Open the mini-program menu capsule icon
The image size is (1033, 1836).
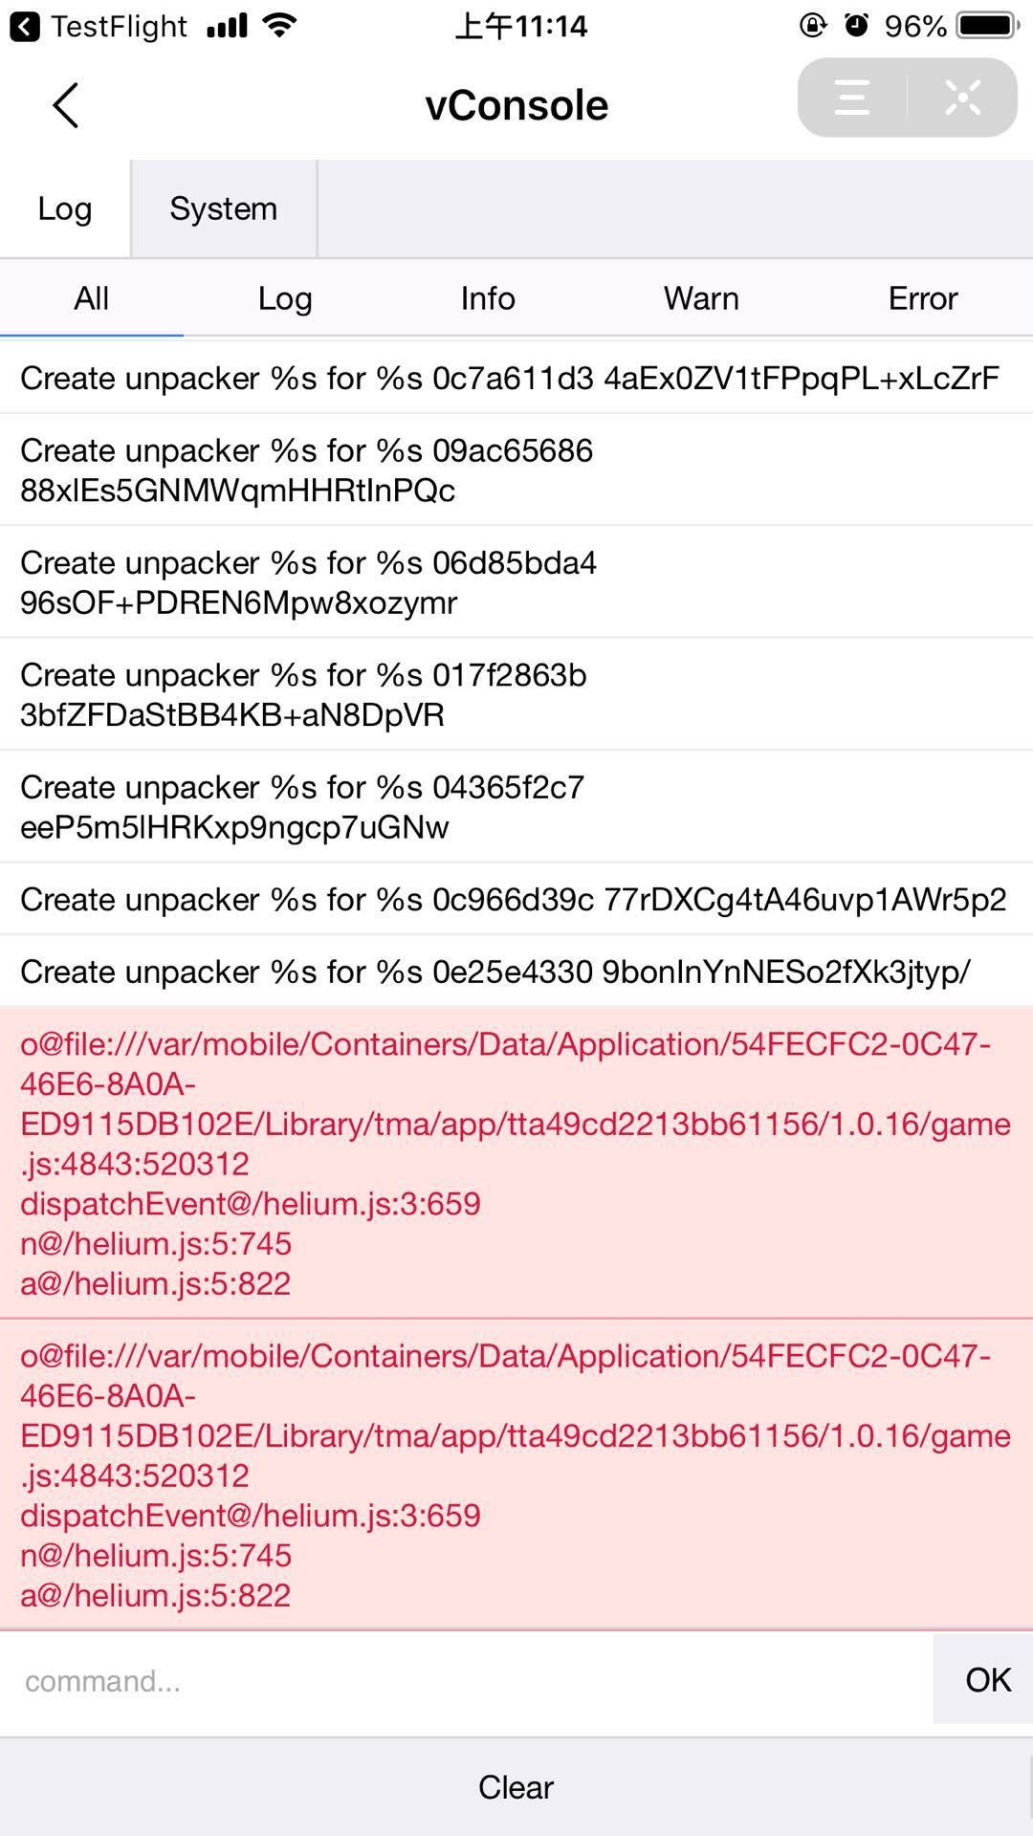click(852, 98)
